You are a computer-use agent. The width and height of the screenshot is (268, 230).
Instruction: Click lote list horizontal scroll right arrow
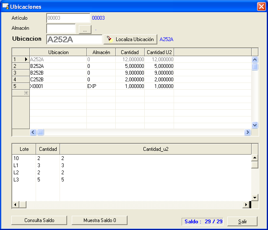tap(246, 204)
